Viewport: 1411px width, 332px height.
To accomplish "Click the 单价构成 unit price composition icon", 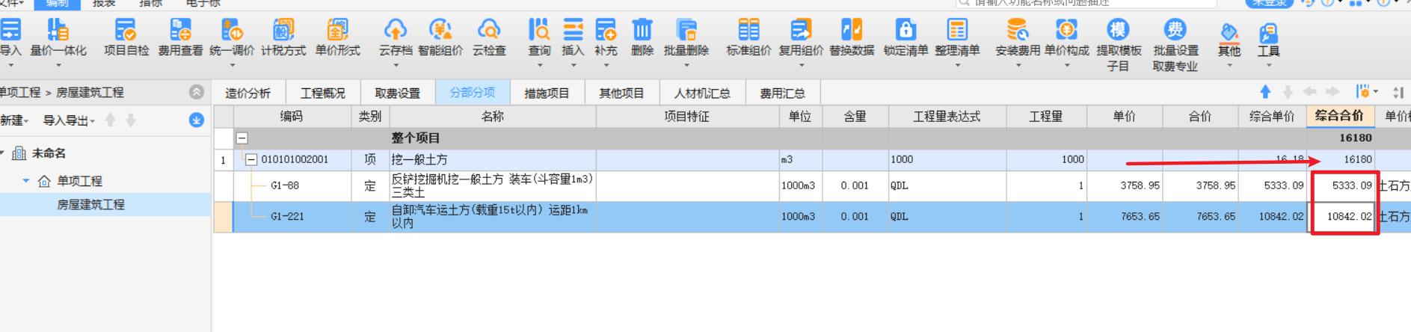I will point(1066,30).
